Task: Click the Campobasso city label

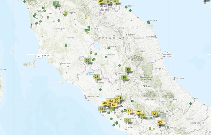Action: point(197,123)
